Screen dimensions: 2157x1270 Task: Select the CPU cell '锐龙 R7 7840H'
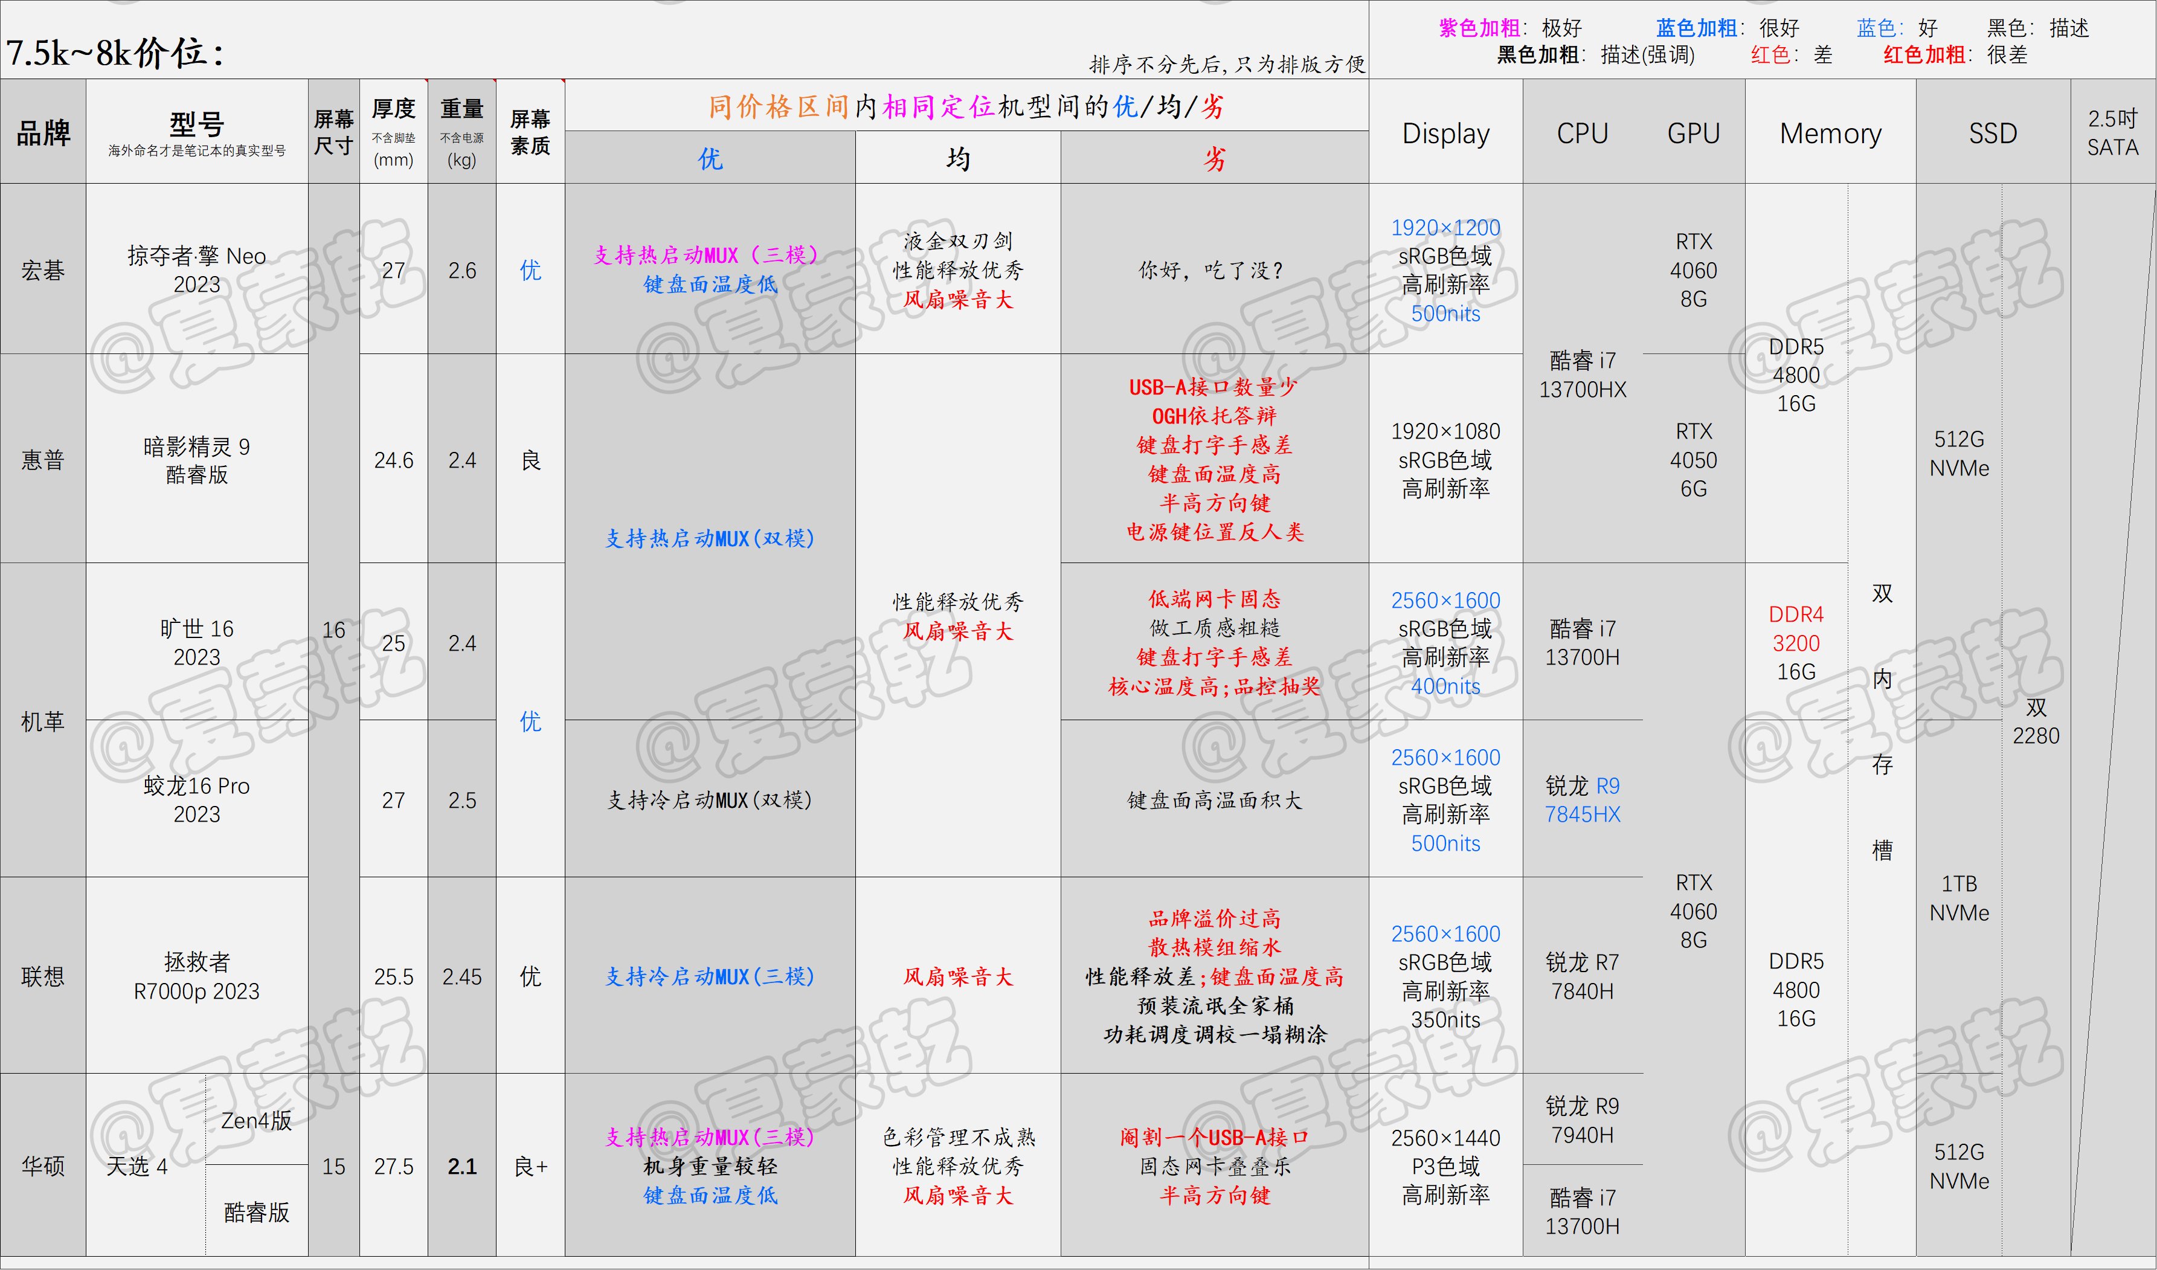[1583, 976]
